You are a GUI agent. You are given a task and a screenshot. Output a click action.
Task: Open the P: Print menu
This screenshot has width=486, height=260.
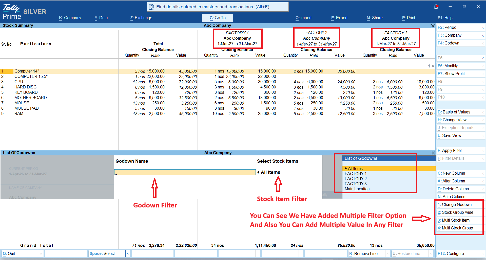click(x=409, y=18)
